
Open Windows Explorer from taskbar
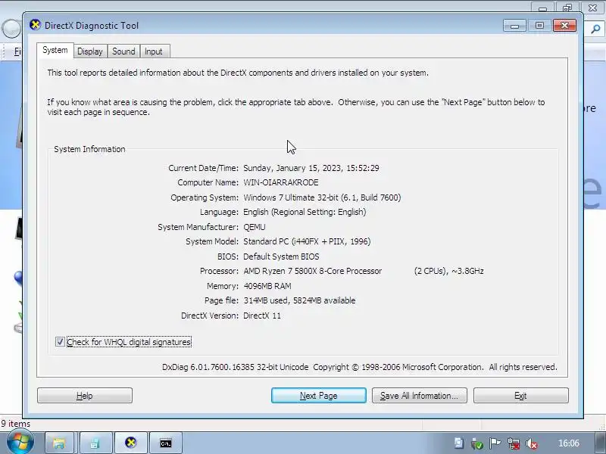coord(59,443)
